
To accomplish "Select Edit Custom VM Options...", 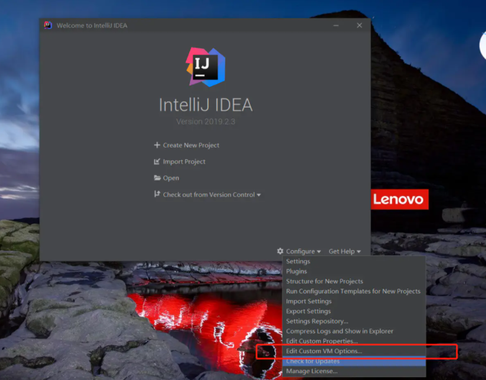I will coord(354,351).
